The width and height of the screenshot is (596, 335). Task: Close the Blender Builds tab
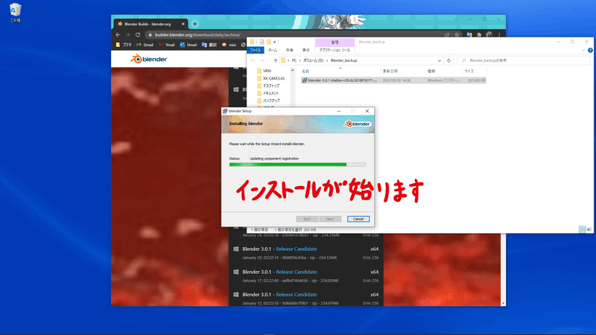(x=183, y=24)
